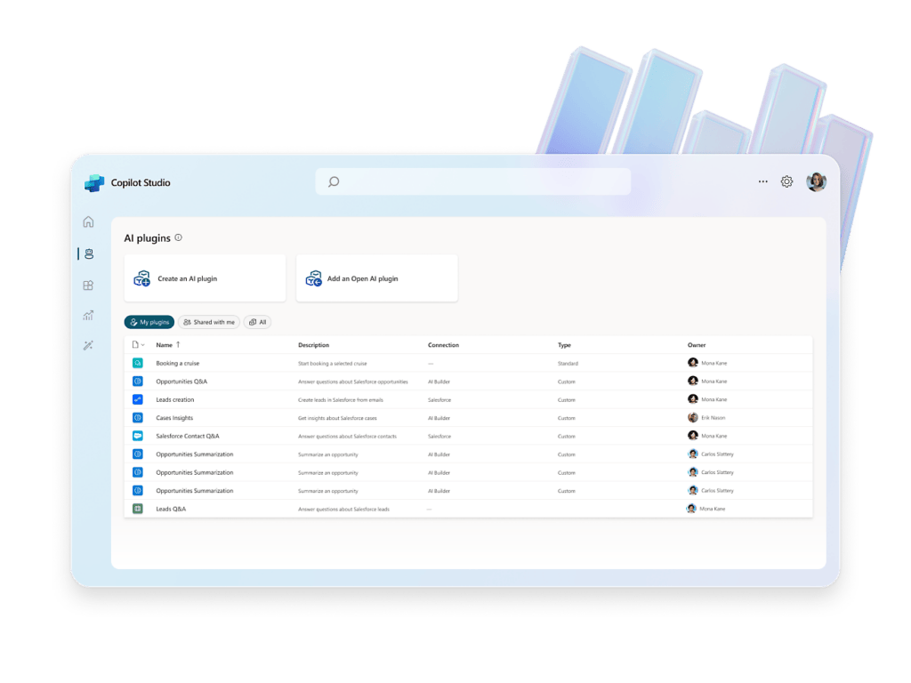Open the Home page from the sidebar
Screen dimensions: 911x683
tap(88, 221)
